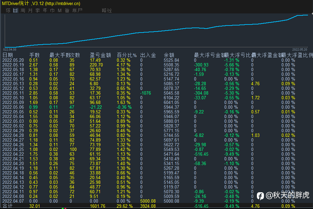Click balance 5145.05 on 2022.04.13
The image size is (313, 209).
coord(171,182)
